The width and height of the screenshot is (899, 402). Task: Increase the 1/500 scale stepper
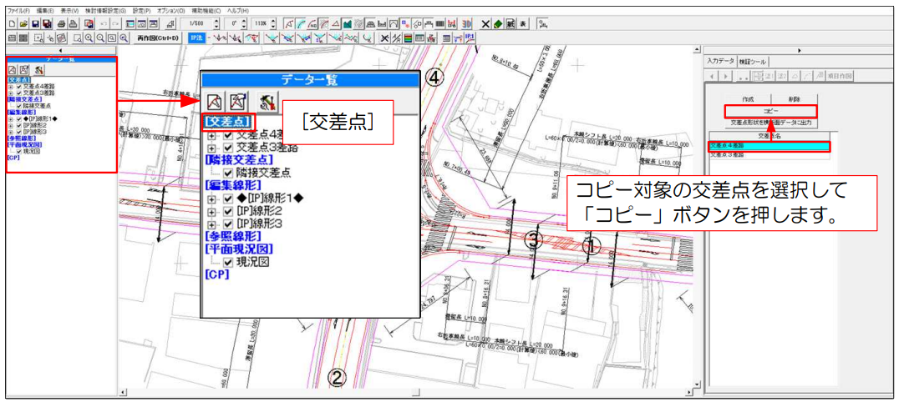click(x=216, y=21)
